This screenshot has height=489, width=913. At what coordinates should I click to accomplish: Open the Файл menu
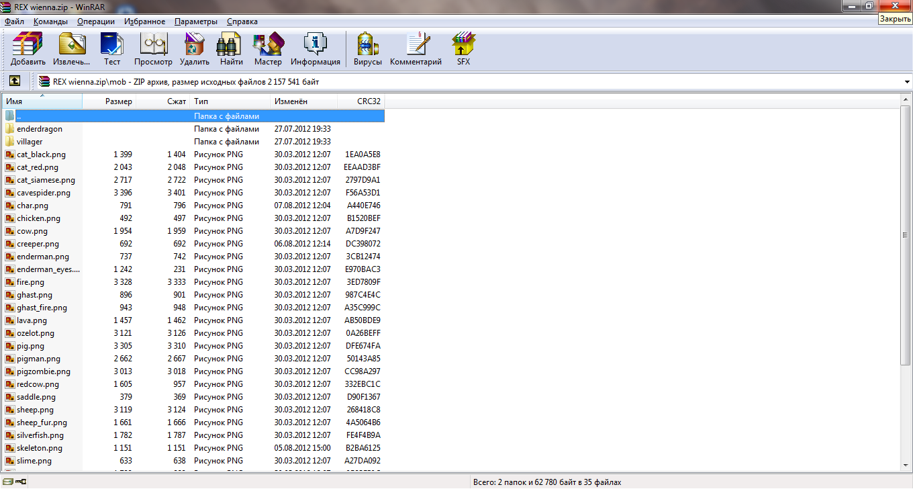(14, 21)
